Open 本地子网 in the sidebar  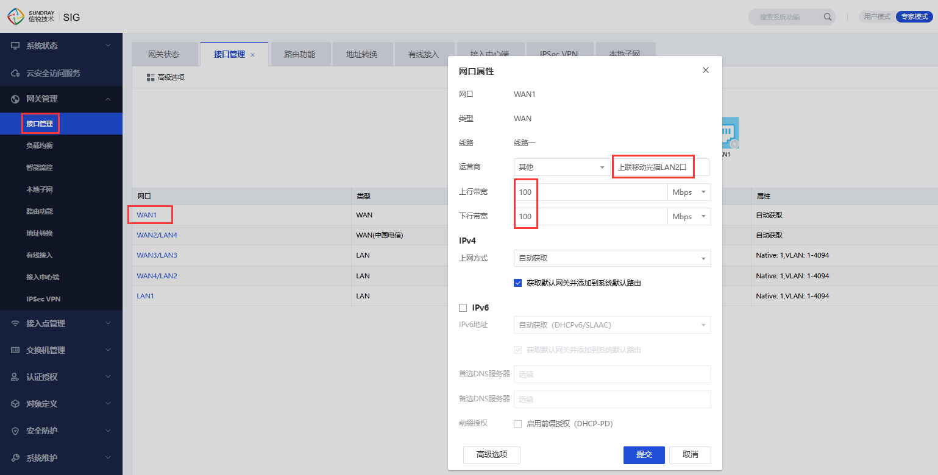(40, 190)
